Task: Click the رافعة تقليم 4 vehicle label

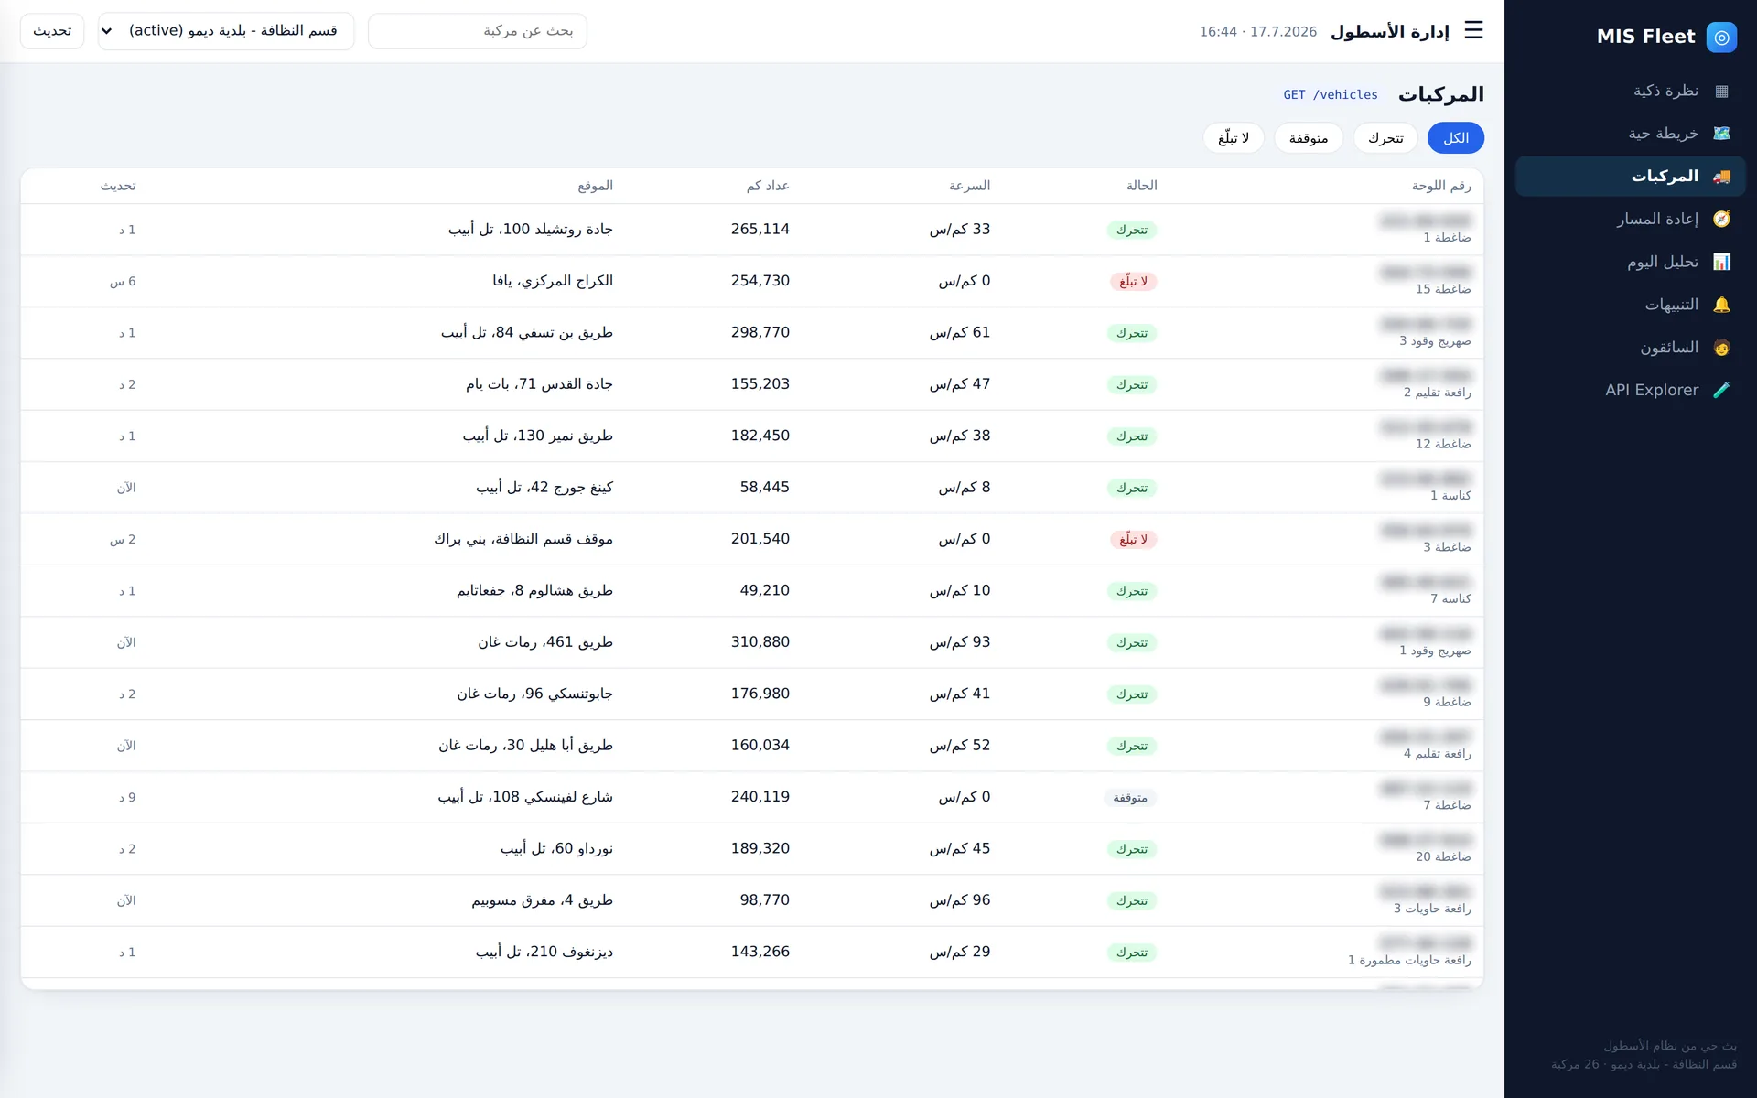Action: pos(1438,754)
